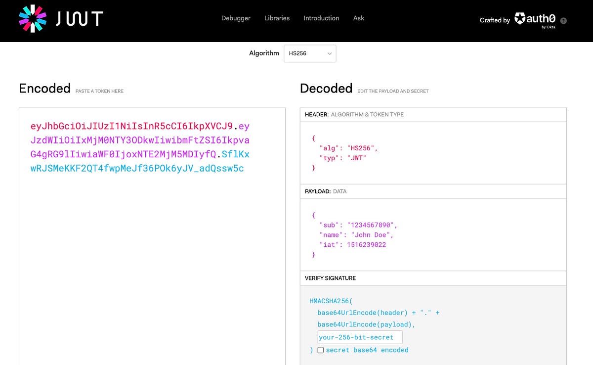Image resolution: width=593 pixels, height=365 pixels.
Task: Click the JWT wordmark in the header
Action: 79,19
